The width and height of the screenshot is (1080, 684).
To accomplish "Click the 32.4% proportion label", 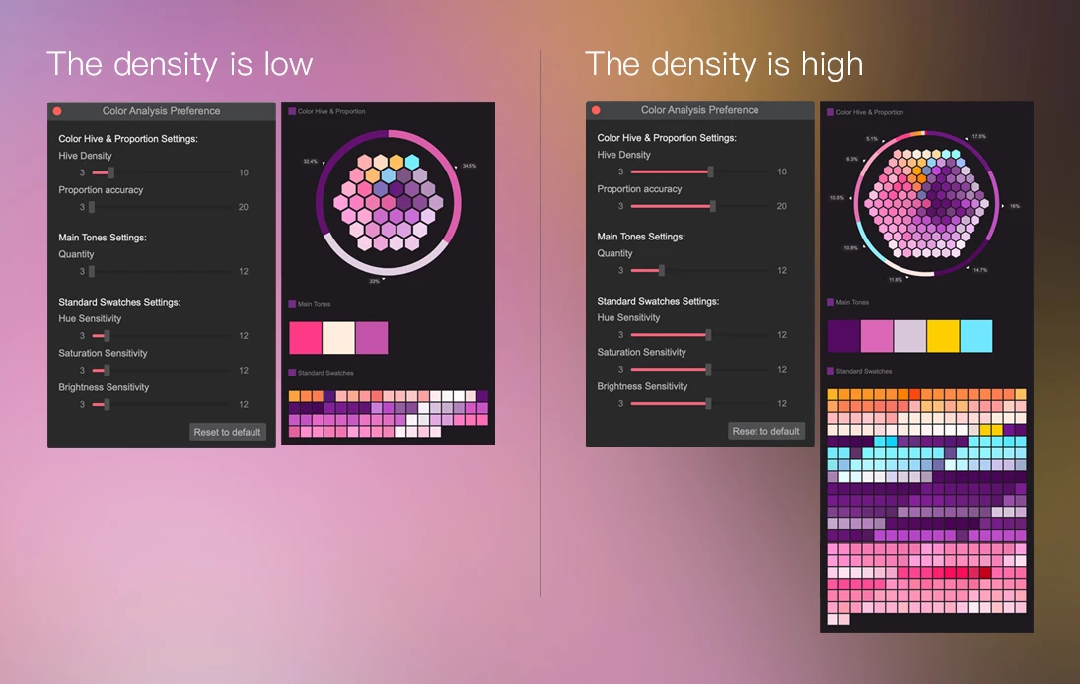I will pos(310,161).
